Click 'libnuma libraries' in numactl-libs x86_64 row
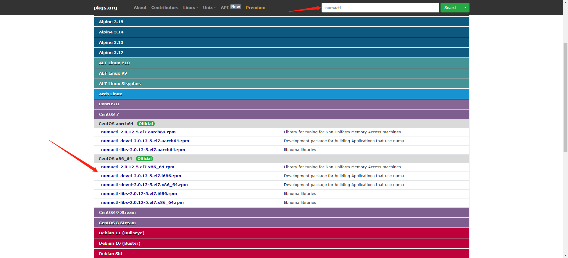 (x=300, y=203)
